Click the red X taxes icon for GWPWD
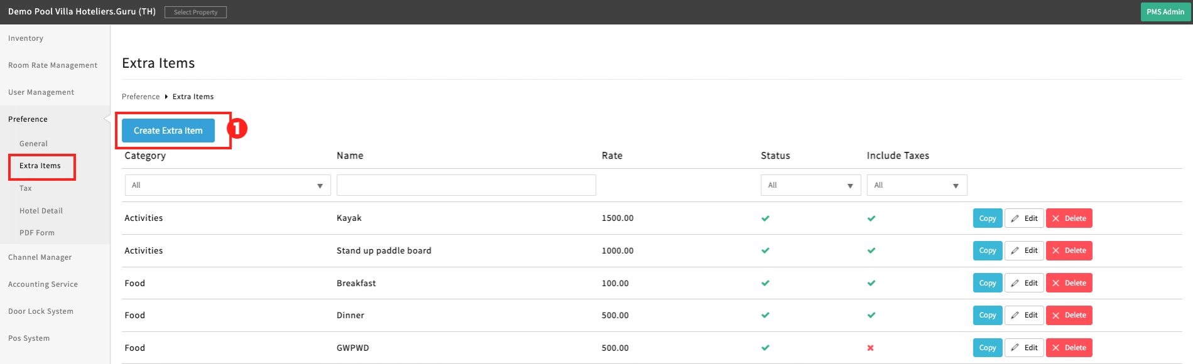 click(x=870, y=348)
